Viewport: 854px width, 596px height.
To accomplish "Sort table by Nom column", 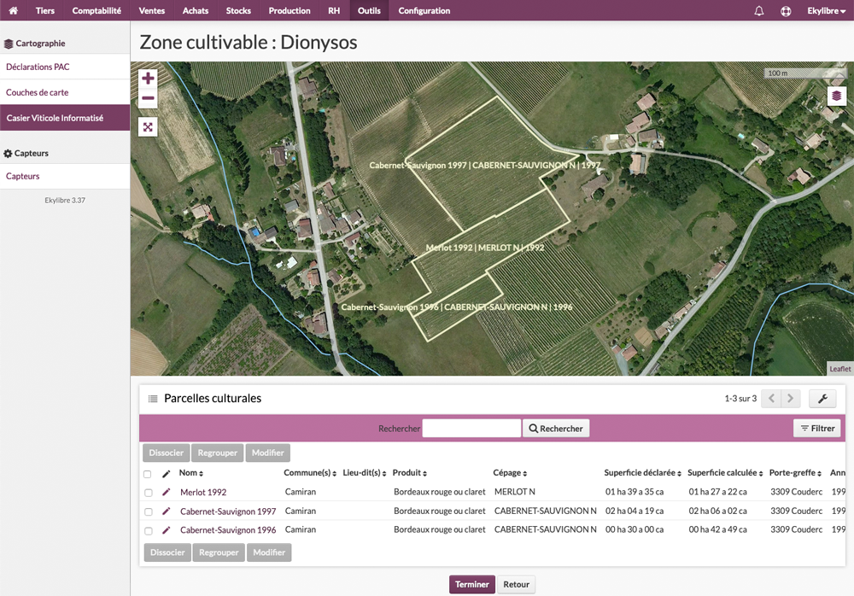I will pyautogui.click(x=191, y=473).
